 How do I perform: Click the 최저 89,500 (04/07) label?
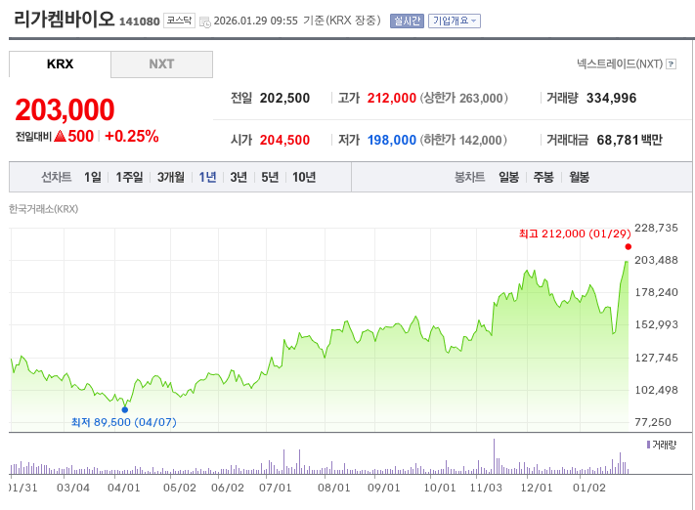click(124, 422)
